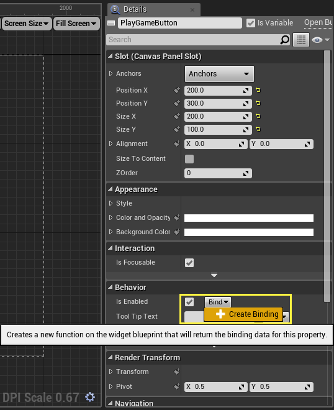This screenshot has width=334, height=410.
Task: Click bind icon beside Color and Opacity
Action: (x=177, y=217)
